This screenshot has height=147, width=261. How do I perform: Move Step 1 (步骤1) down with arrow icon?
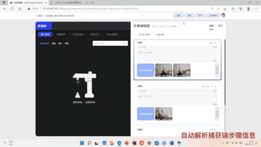point(211,43)
